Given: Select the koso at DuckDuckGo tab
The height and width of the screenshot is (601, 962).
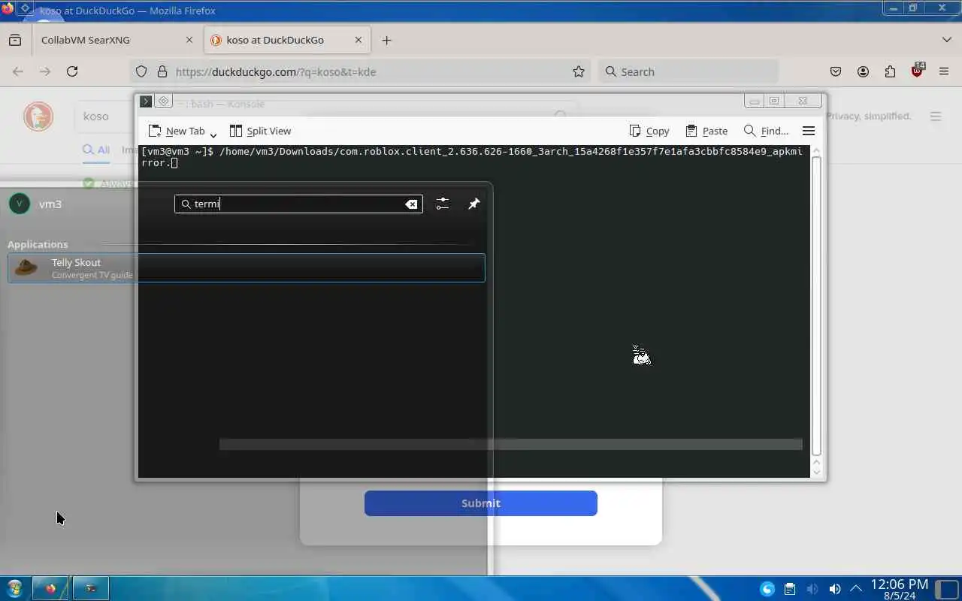Looking at the screenshot, I should point(287,40).
